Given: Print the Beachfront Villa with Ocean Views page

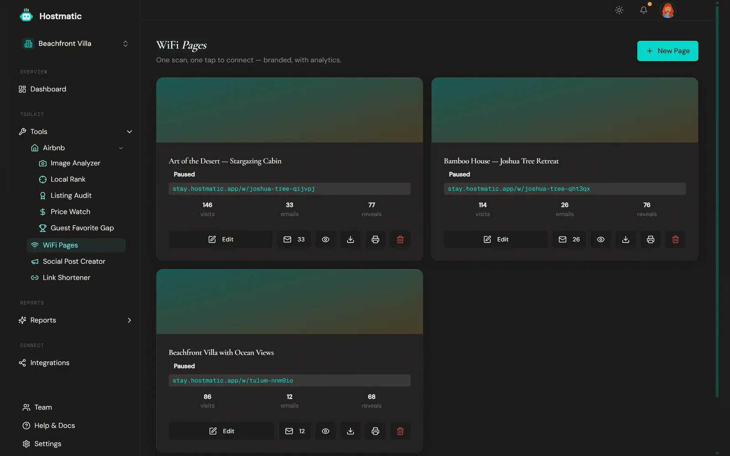Looking at the screenshot, I should [x=375, y=431].
